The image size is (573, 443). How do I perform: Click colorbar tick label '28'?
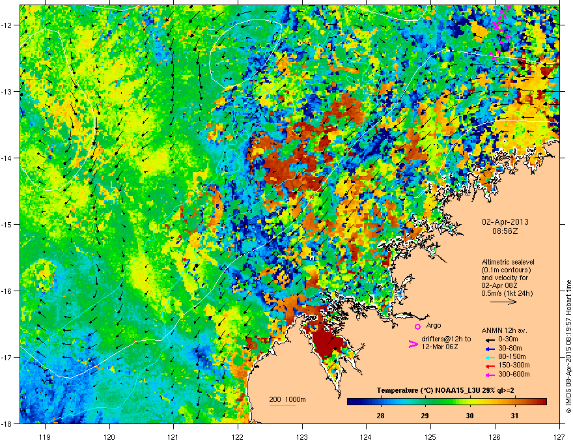tap(380, 416)
